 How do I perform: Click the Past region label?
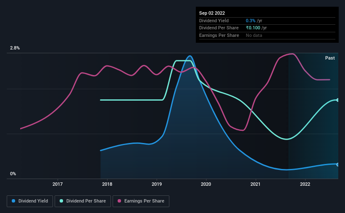coord(330,58)
